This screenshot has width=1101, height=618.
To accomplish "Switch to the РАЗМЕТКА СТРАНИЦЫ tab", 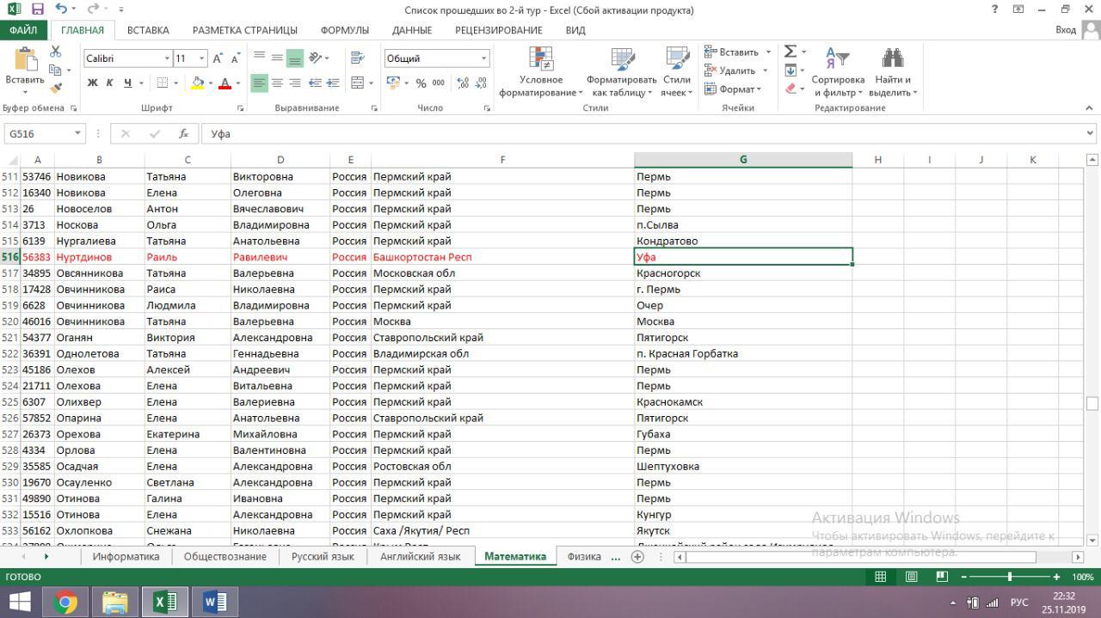I will pyautogui.click(x=245, y=30).
